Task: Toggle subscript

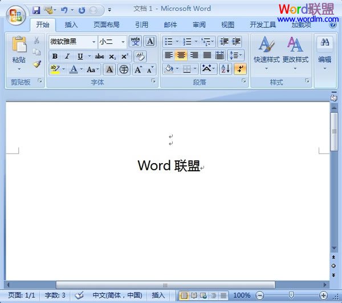Action: (x=112, y=56)
